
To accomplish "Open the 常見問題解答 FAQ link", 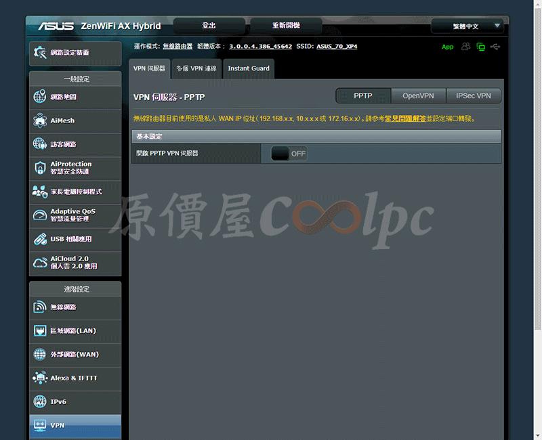I will coord(405,118).
